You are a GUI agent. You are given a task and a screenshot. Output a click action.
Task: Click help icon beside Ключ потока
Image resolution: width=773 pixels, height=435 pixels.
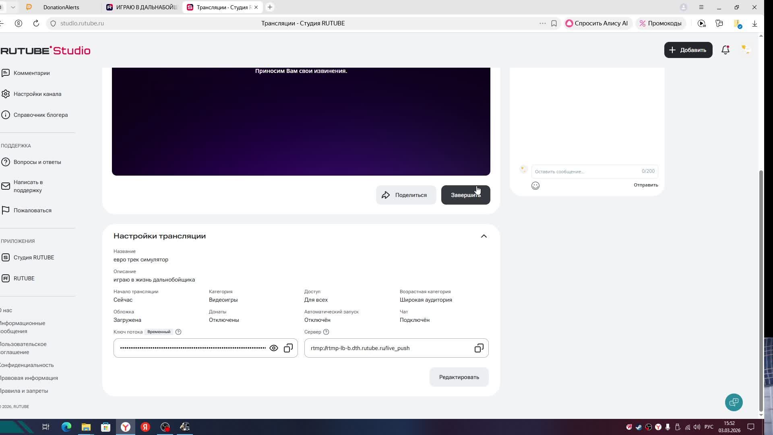[178, 332]
